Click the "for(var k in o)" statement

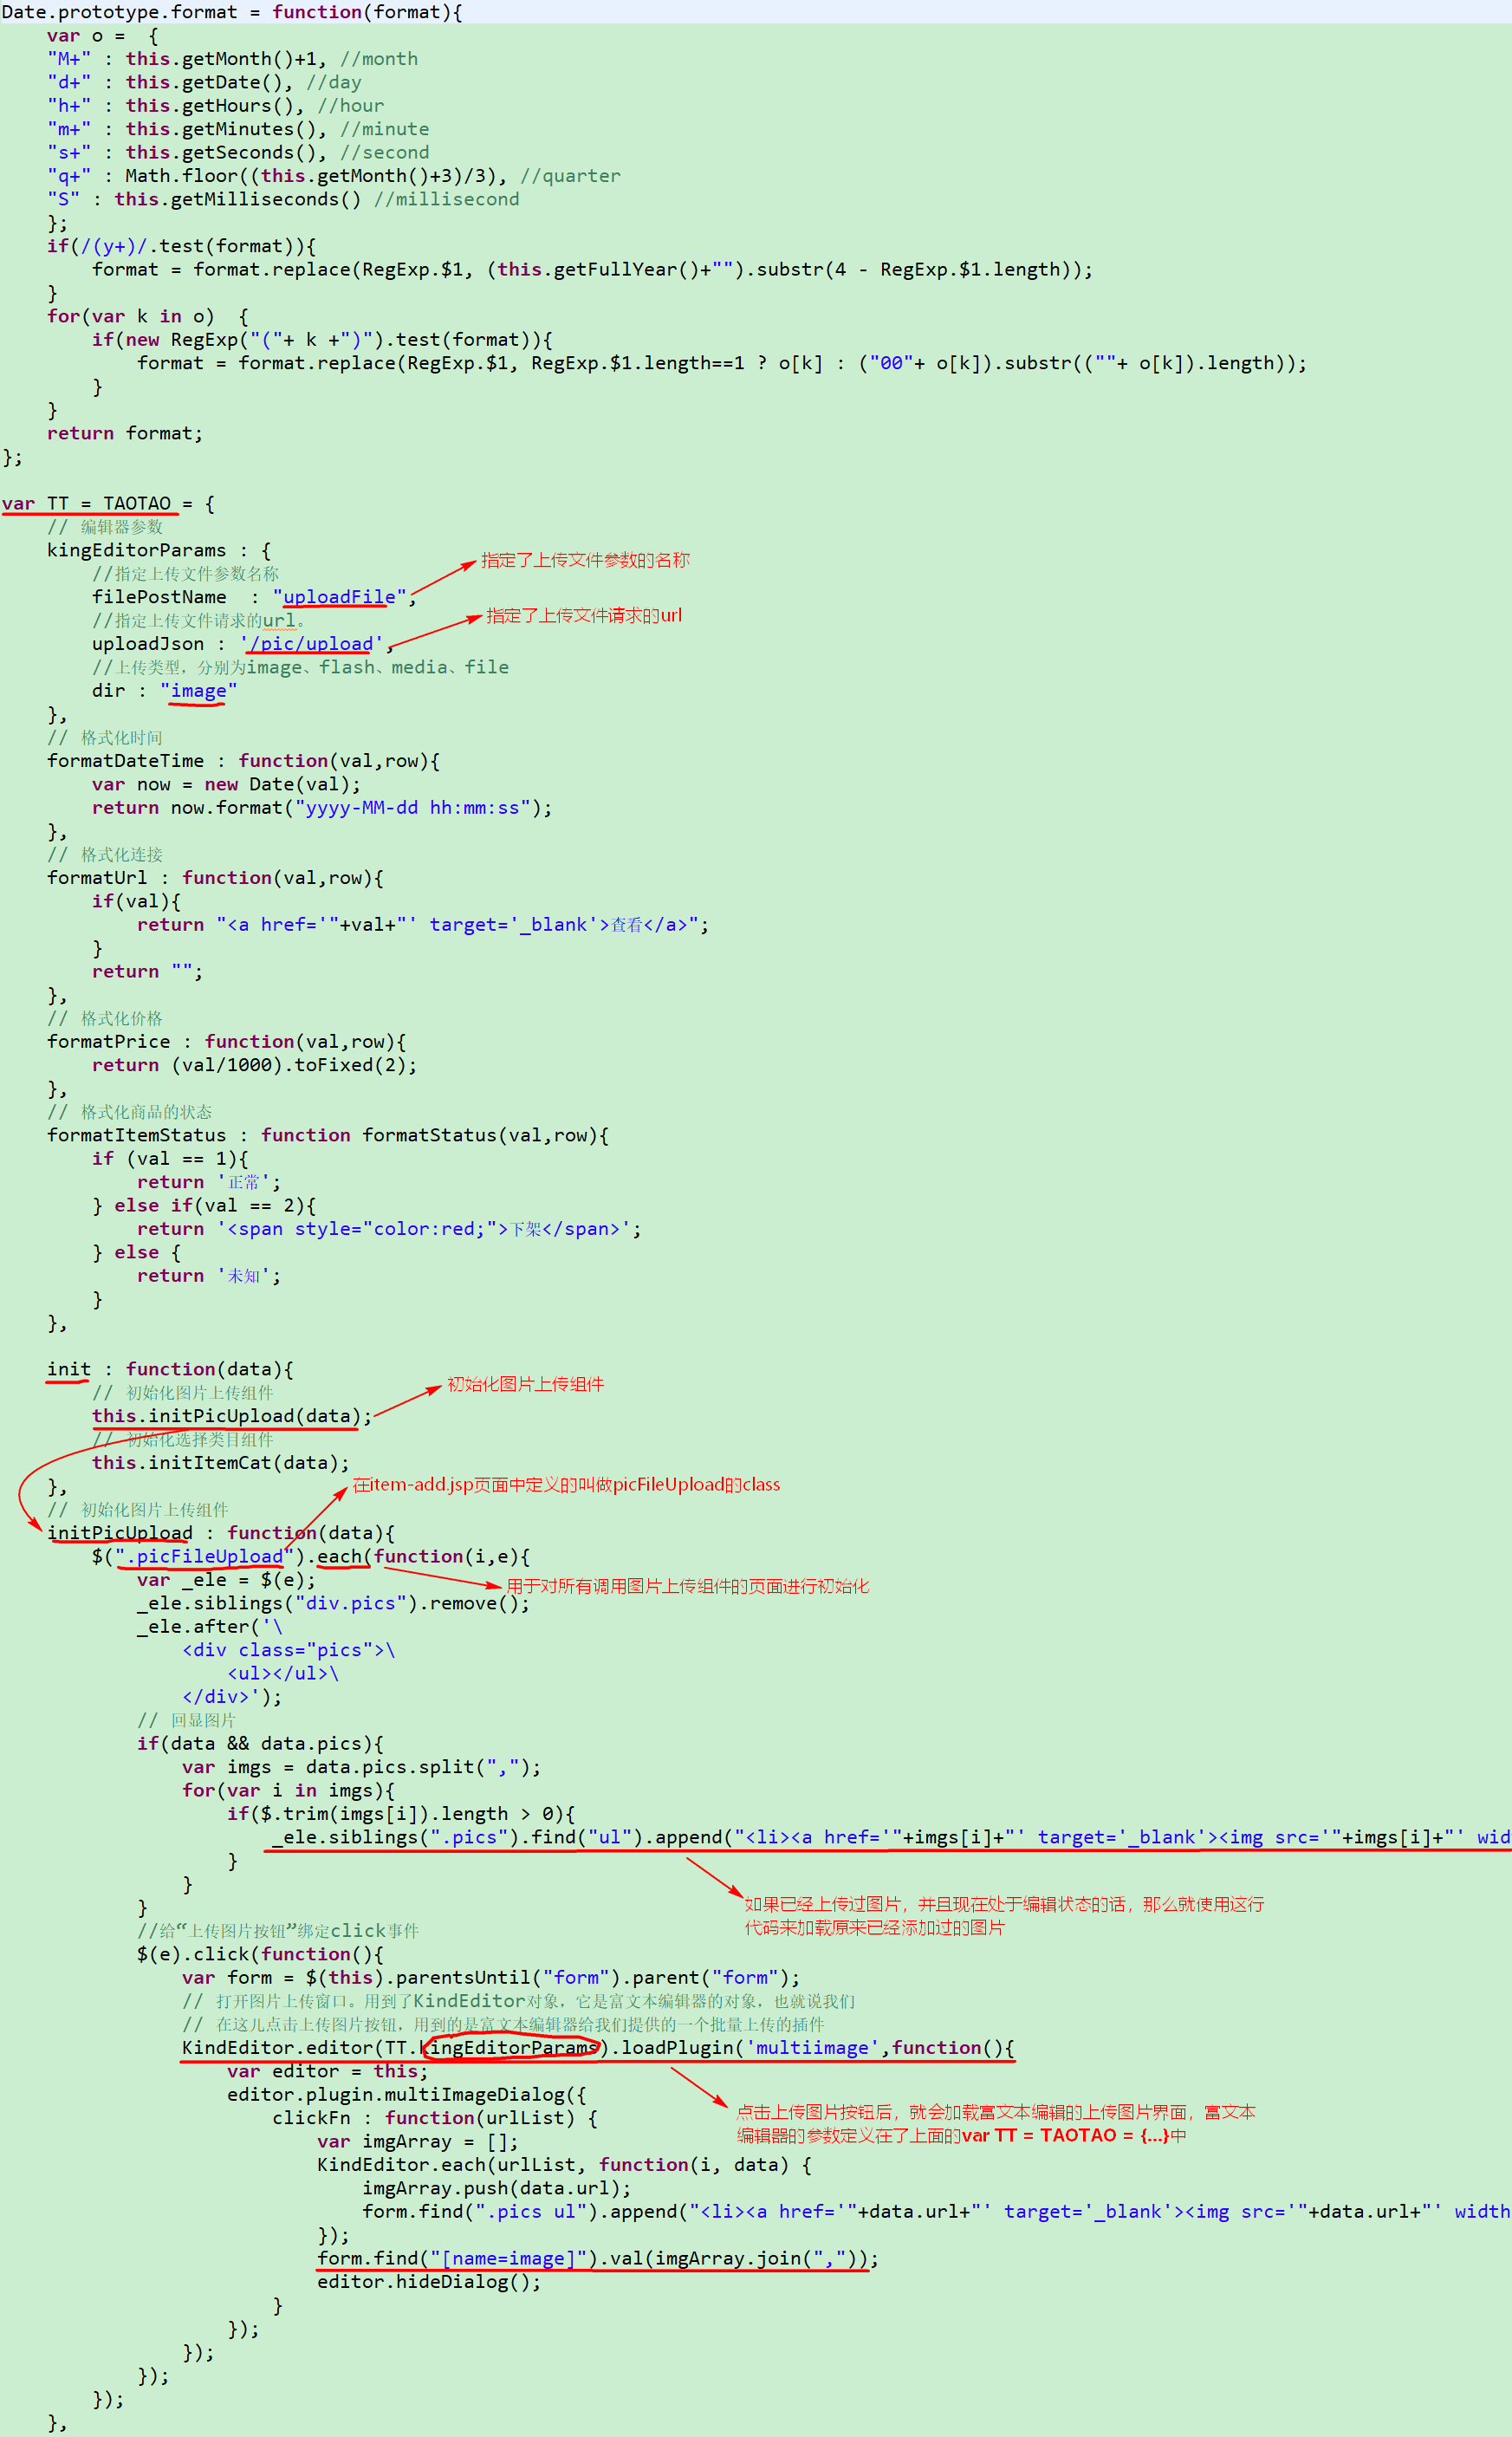[x=131, y=316]
